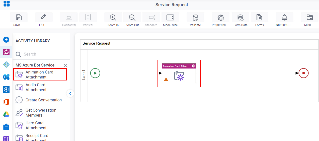Viewport: 319px width, 141px height.
Task: Select the bot service sidebar icon
Action: pyautogui.click(x=6, y=52)
